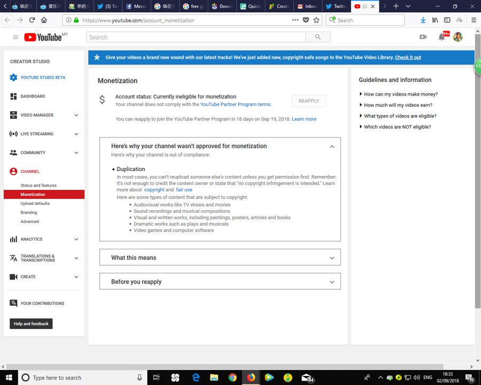Expand the Analytics section
Viewport: 481px width, 385px height.
[76, 239]
